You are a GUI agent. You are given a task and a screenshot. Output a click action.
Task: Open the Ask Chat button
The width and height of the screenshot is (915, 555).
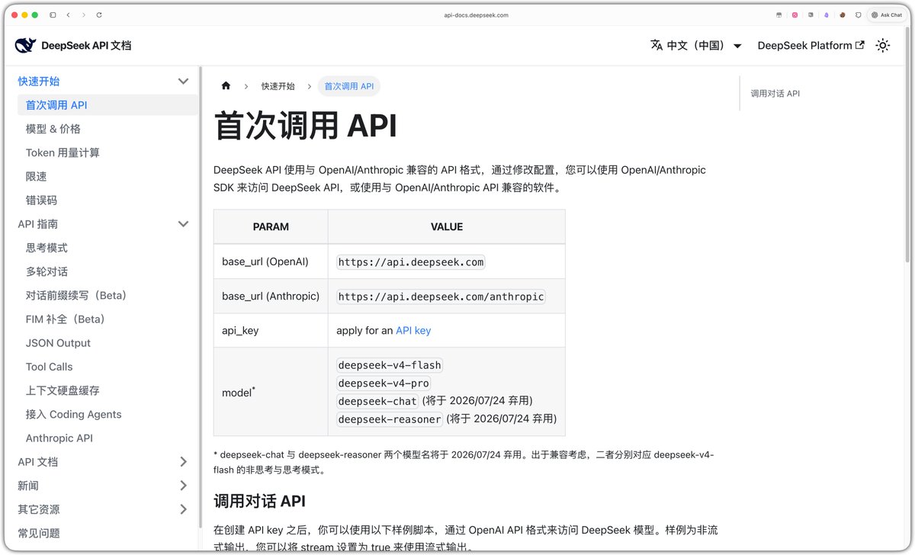tap(887, 14)
